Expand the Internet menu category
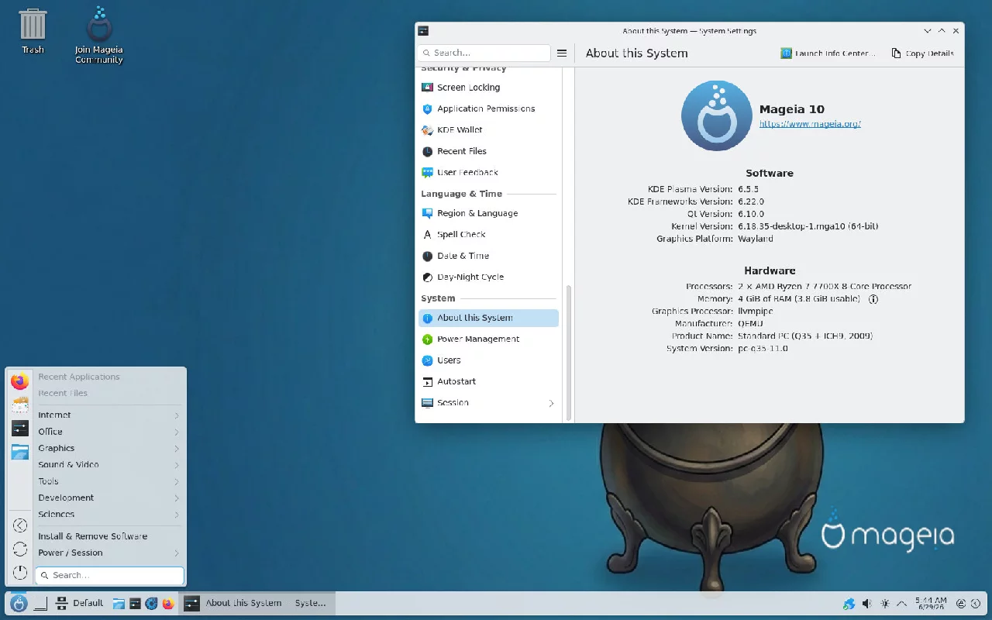The height and width of the screenshot is (620, 992). coord(108,415)
